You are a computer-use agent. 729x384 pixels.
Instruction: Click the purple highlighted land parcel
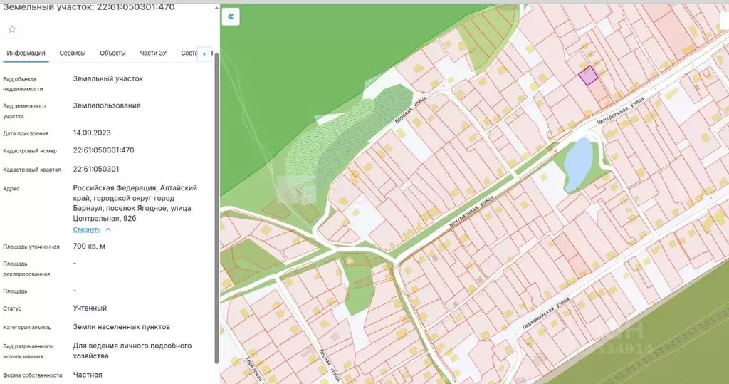587,76
